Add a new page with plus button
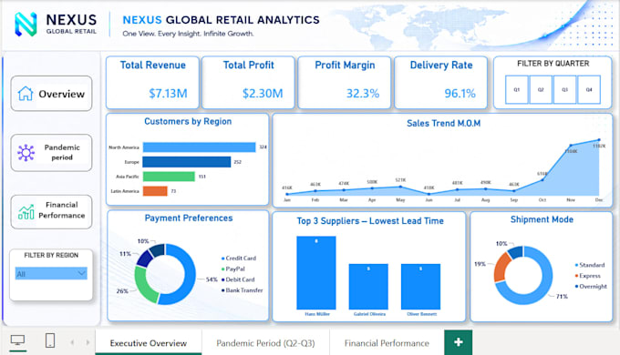The width and height of the screenshot is (620, 355). (x=459, y=342)
